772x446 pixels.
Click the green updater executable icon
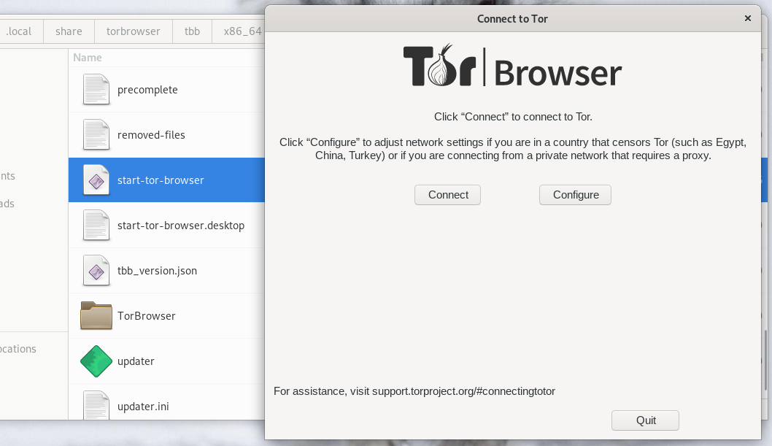point(96,361)
